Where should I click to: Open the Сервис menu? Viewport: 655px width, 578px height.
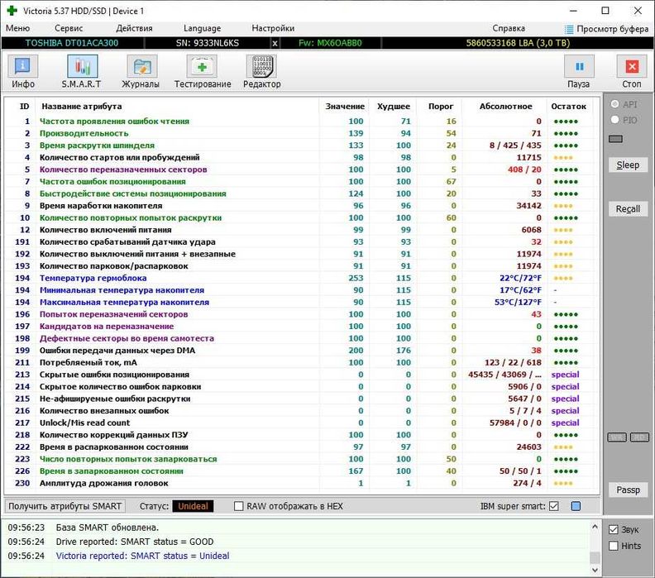(69, 28)
